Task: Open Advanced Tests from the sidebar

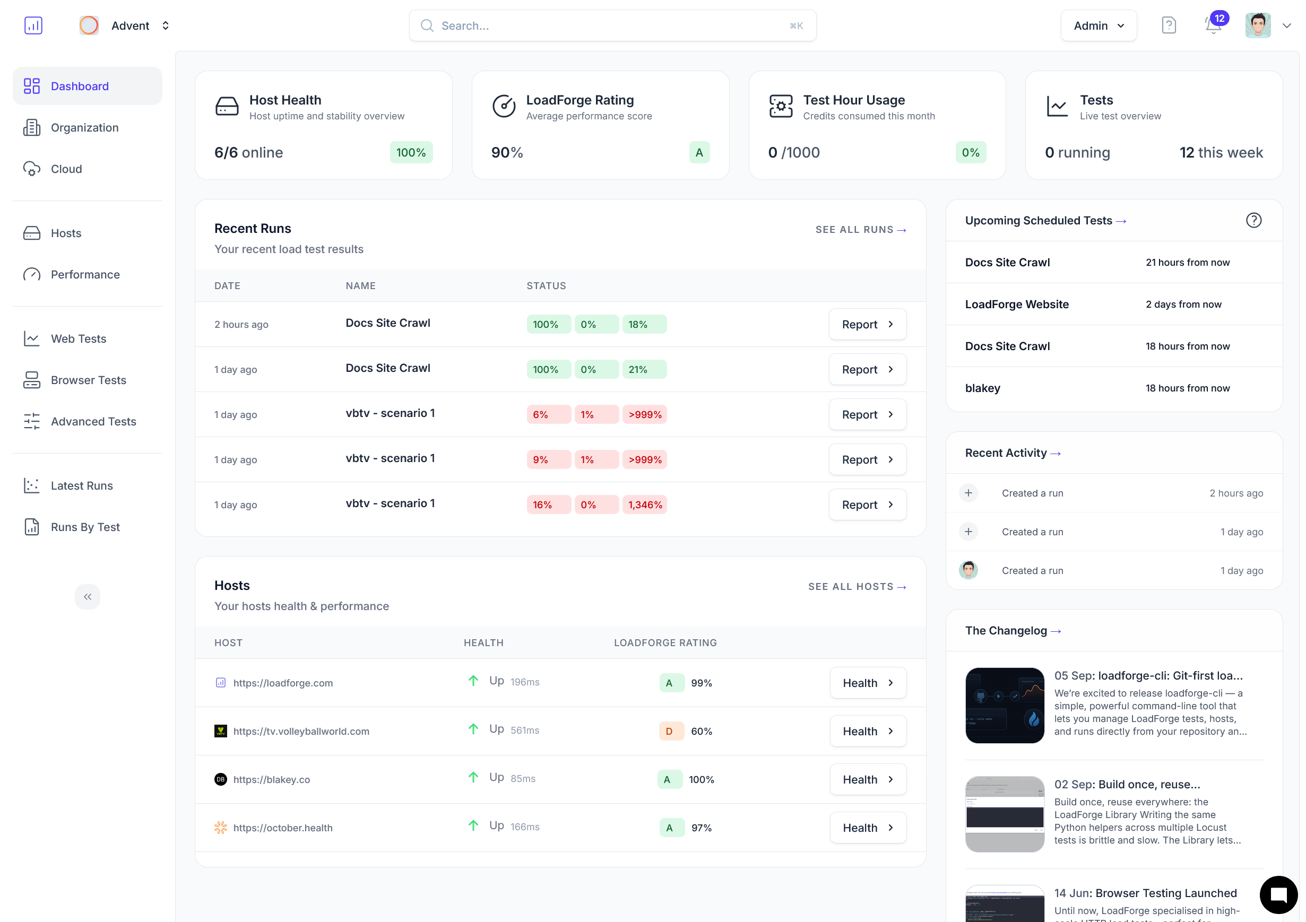Action: click(93, 421)
